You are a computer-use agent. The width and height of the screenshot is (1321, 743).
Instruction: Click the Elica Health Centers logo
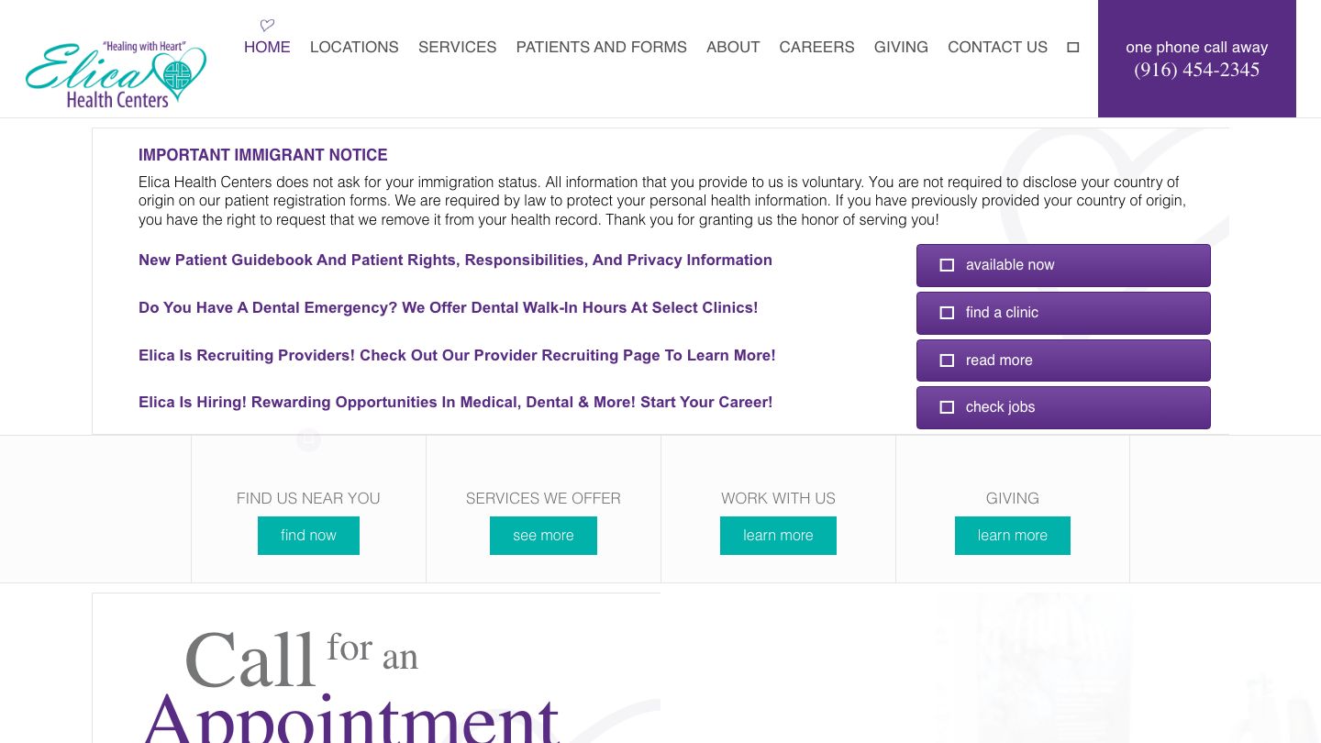click(117, 74)
